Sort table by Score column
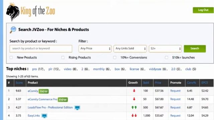 click(19, 83)
